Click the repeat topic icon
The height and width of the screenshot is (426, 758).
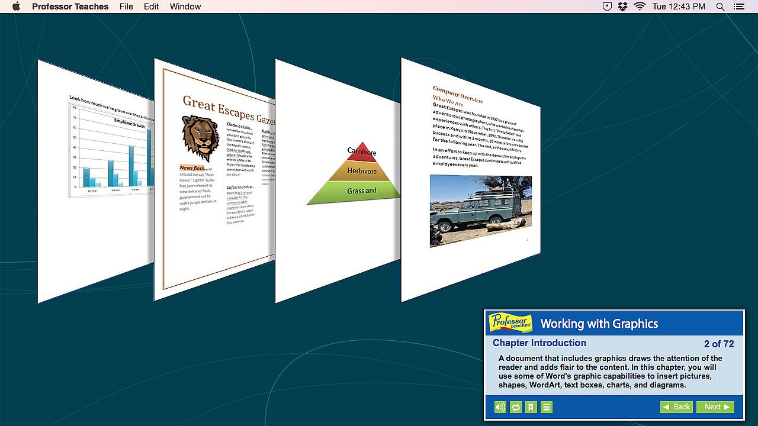point(516,407)
